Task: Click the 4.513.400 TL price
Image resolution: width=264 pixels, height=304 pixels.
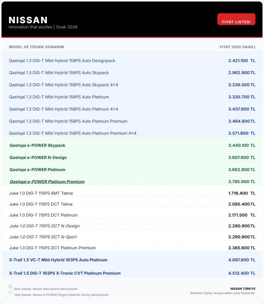Action: click(241, 273)
